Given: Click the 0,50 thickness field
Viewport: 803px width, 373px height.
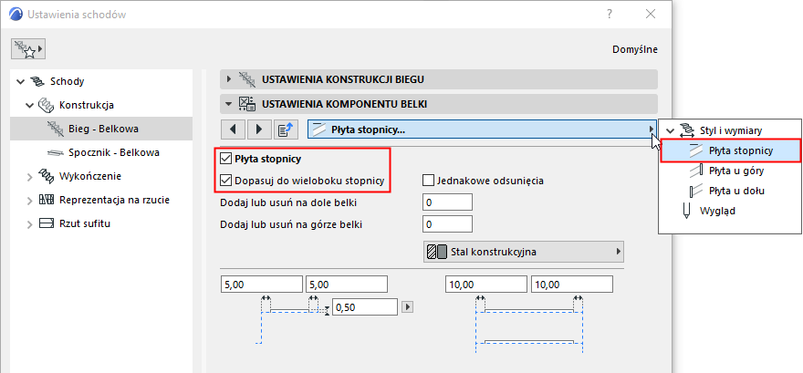Looking at the screenshot, I should [365, 307].
